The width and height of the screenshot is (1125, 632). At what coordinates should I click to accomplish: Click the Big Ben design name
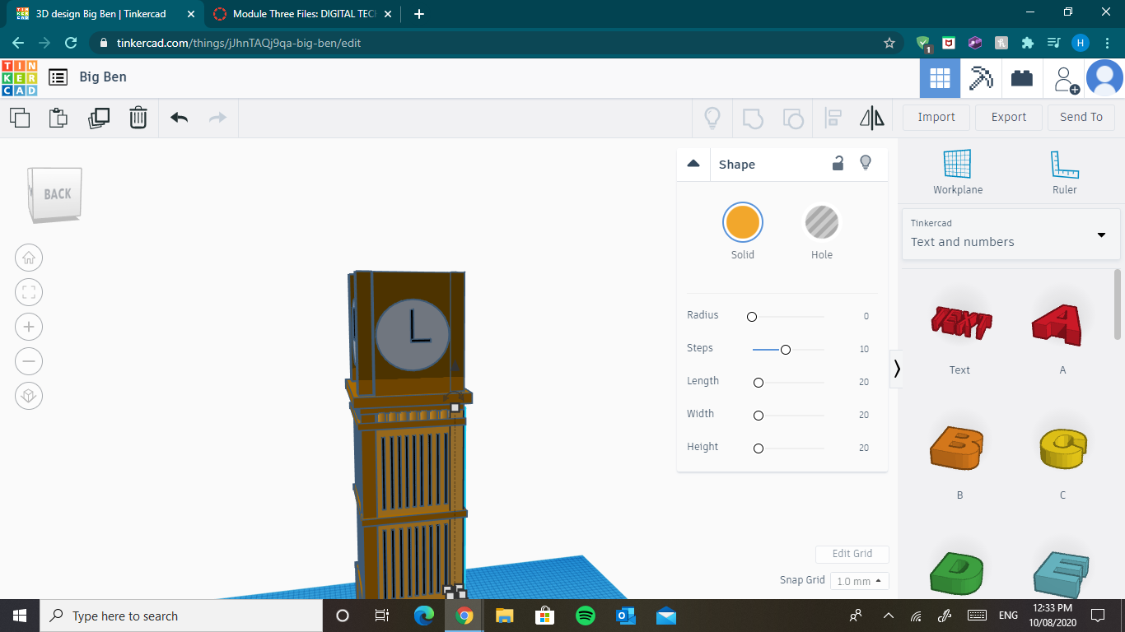click(x=103, y=77)
